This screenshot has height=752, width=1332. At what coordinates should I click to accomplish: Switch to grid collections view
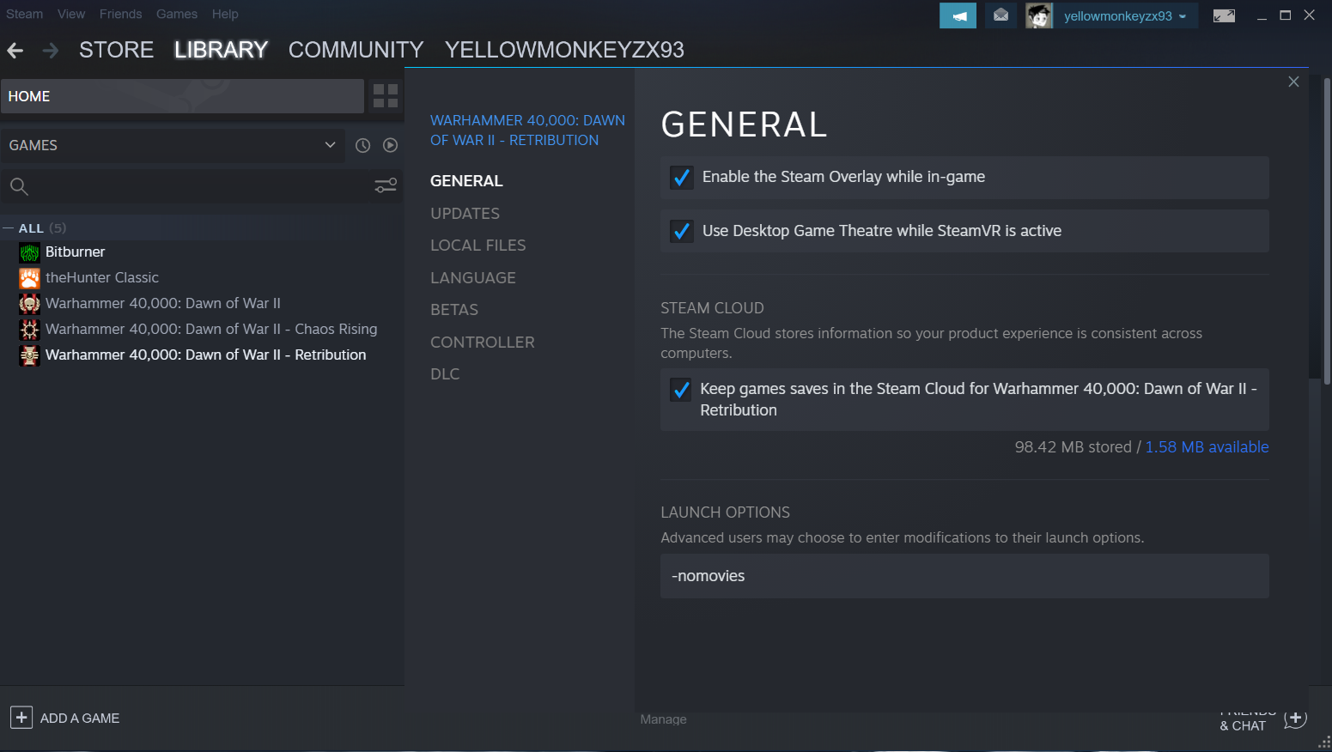(x=386, y=96)
